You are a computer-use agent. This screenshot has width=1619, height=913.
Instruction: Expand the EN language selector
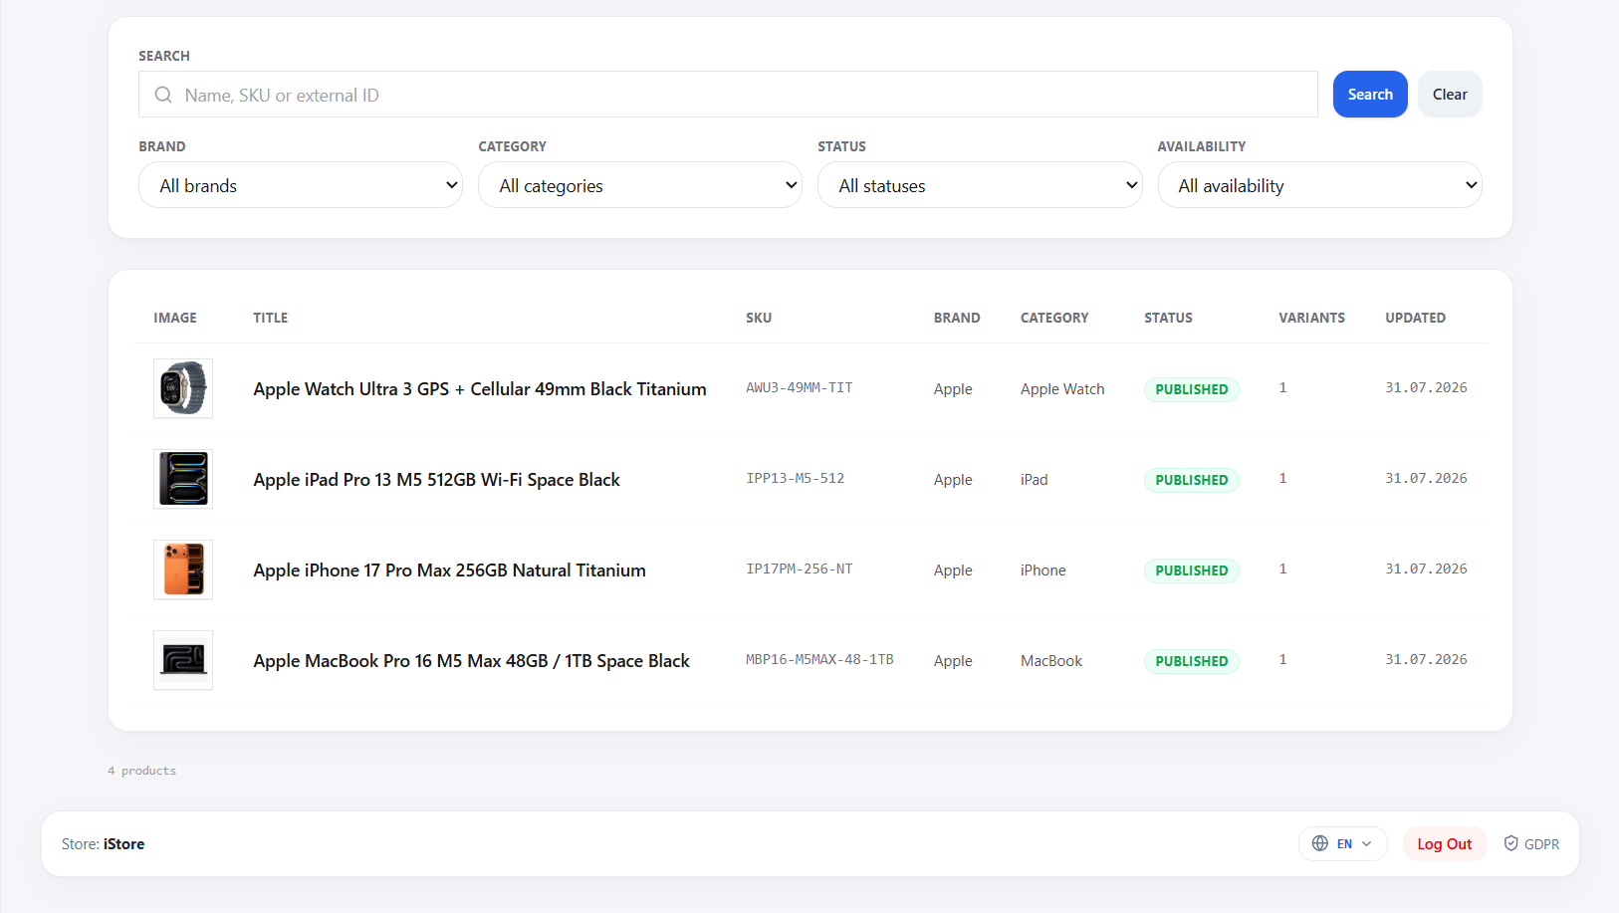[x=1343, y=843]
